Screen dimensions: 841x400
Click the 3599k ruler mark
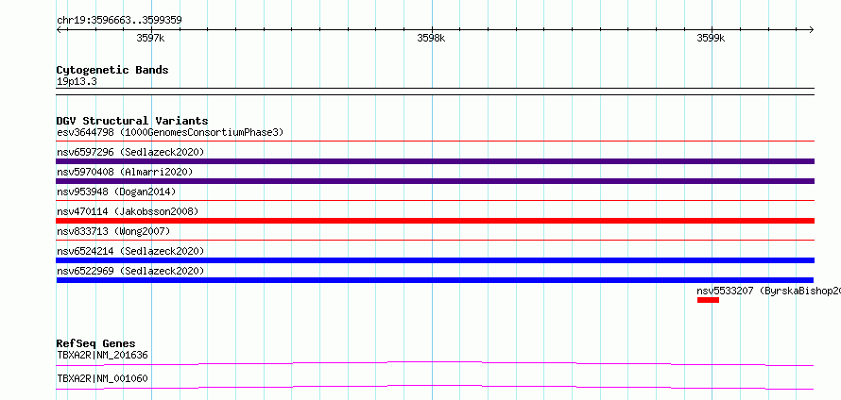[711, 38]
